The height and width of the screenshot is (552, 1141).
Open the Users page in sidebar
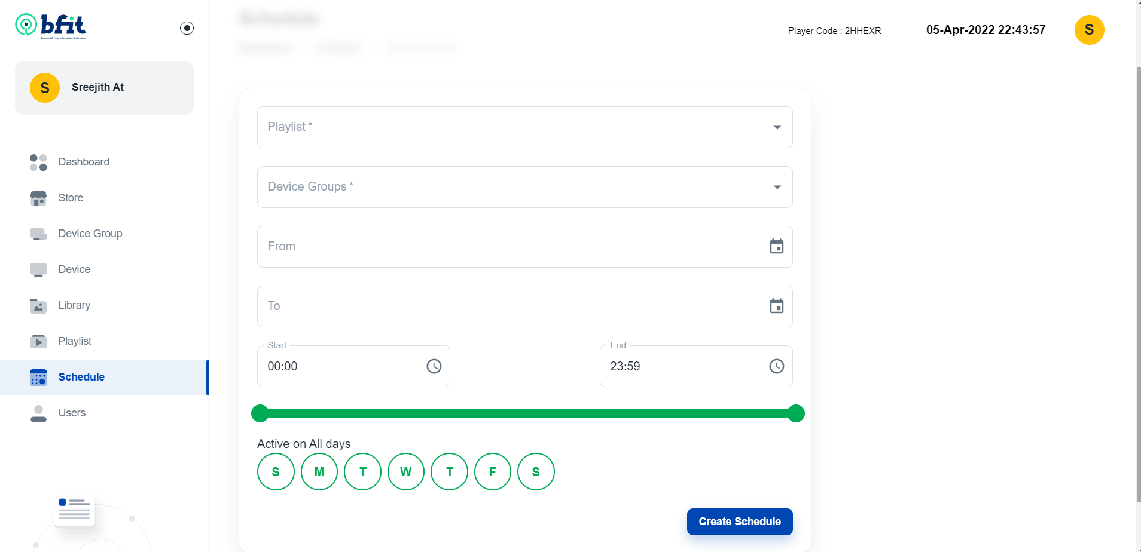click(72, 413)
